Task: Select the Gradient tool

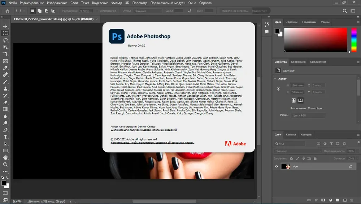Action: 5,109
